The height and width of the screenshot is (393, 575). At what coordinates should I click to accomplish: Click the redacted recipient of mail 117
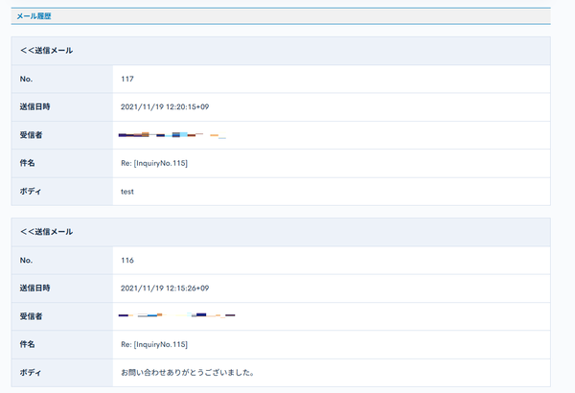pyautogui.click(x=172, y=135)
